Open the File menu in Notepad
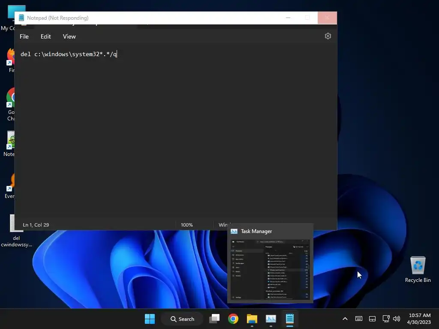The height and width of the screenshot is (329, 439). 24,37
